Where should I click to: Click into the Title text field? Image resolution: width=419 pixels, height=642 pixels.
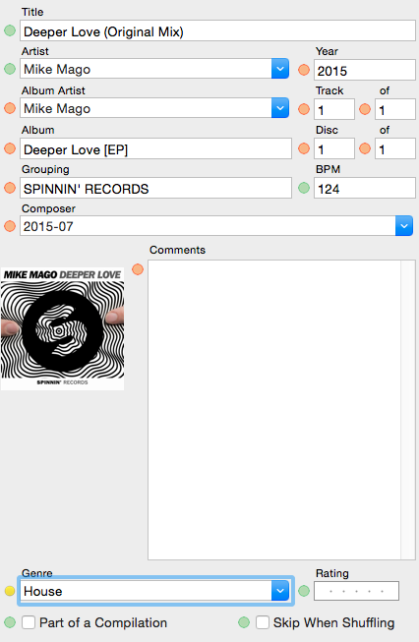(x=217, y=31)
